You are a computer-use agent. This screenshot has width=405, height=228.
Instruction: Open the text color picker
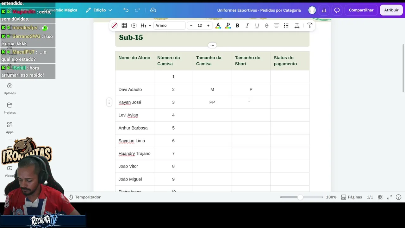218,25
